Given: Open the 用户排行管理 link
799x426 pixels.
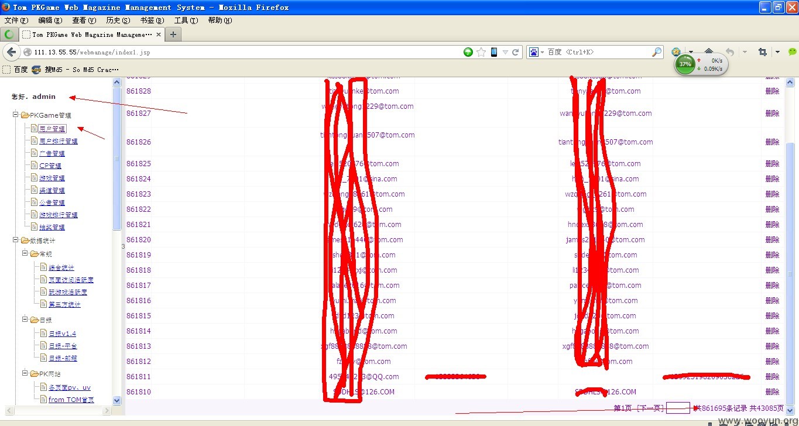Looking at the screenshot, I should tap(59, 141).
